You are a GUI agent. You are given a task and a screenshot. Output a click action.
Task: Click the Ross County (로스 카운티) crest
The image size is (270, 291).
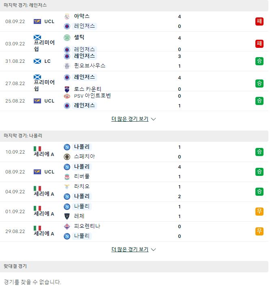coord(67,89)
